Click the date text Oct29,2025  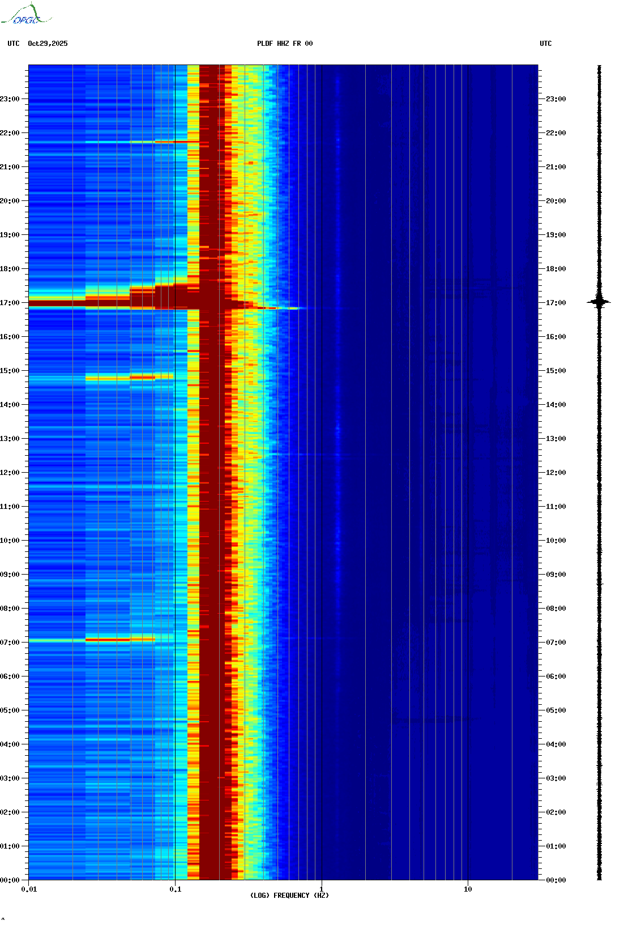tap(48, 44)
